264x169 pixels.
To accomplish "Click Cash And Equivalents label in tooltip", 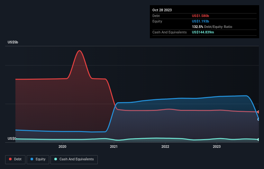I will [x=169, y=32].
